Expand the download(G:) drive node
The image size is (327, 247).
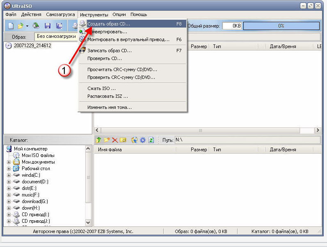(x=9, y=201)
